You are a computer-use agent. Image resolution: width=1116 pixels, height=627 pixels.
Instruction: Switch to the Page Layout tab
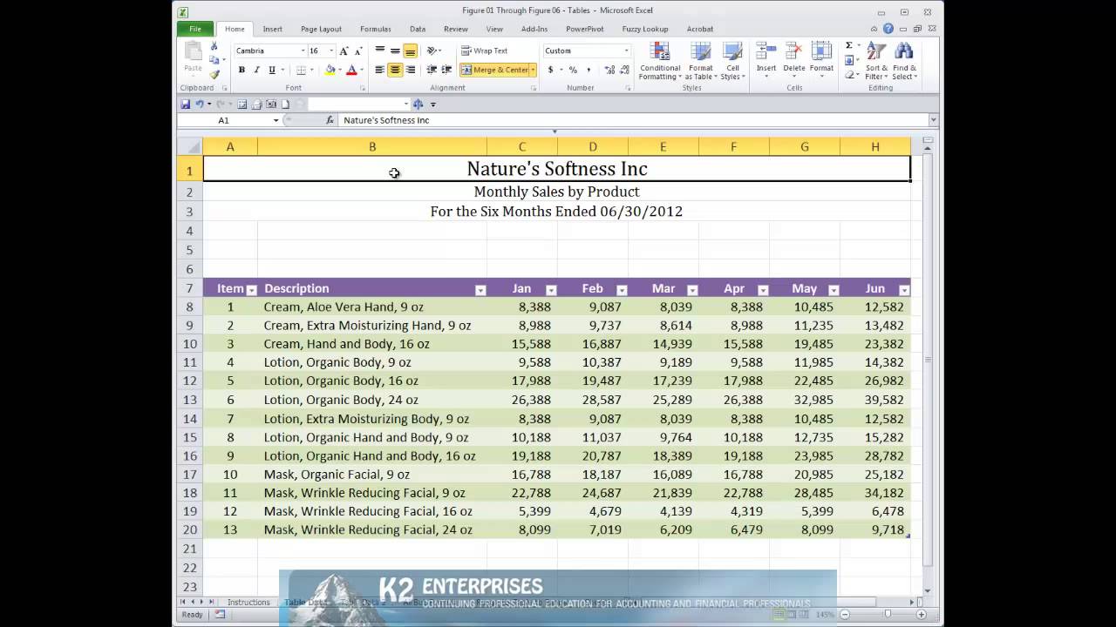pos(321,29)
